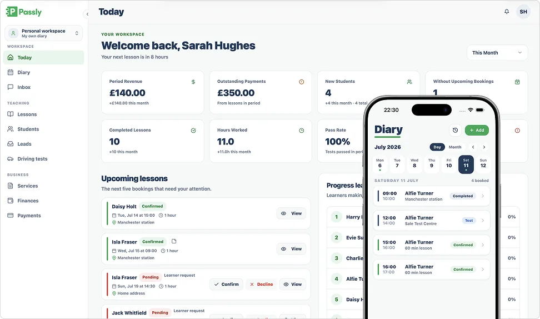540x319 pixels.
Task: Click the Completed badge on 09:00 lesson
Action: (x=463, y=196)
